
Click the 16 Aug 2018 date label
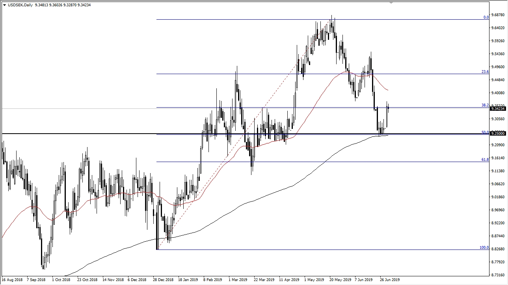point(13,280)
